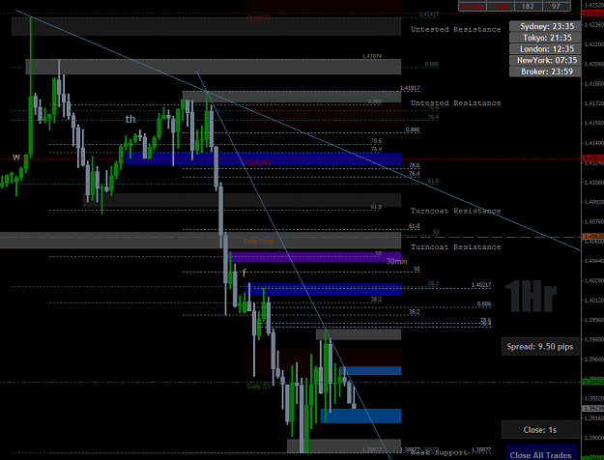The width and height of the screenshot is (604, 460).
Task: Select the London: 12:35 clock label
Action: (545, 49)
